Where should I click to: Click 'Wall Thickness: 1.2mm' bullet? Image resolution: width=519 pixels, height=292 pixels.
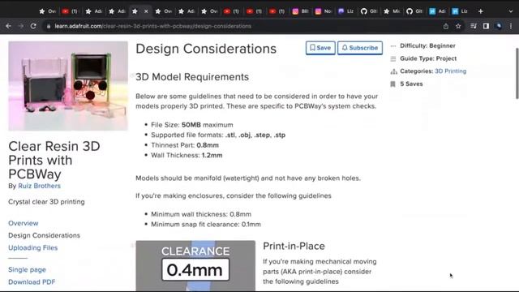[187, 155]
